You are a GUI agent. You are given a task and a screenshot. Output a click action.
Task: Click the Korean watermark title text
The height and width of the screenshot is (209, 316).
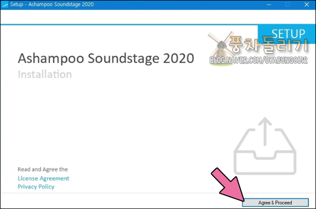point(268,44)
